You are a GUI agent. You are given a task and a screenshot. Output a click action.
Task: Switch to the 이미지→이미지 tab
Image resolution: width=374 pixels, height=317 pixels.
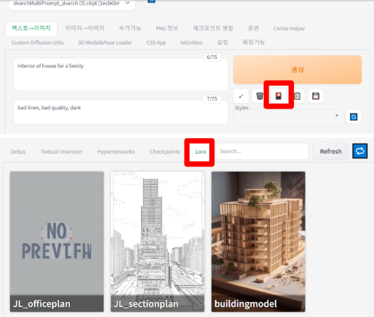tap(84, 28)
